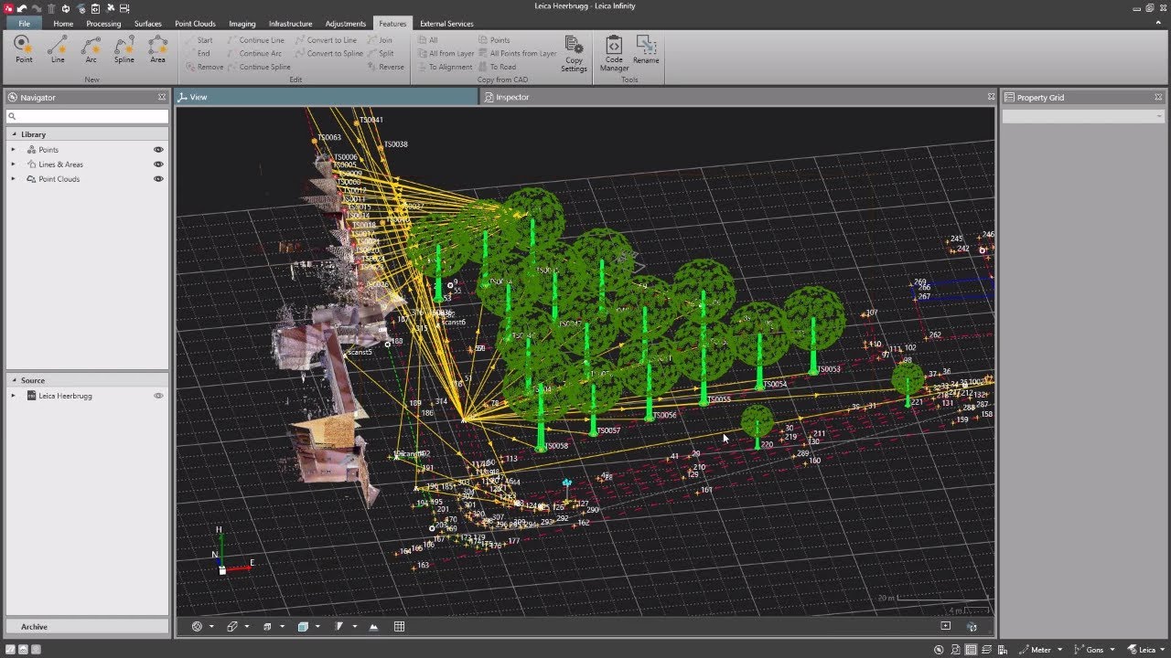The image size is (1171, 658).
Task: Click All Points from Layer button
Action: [x=518, y=54]
